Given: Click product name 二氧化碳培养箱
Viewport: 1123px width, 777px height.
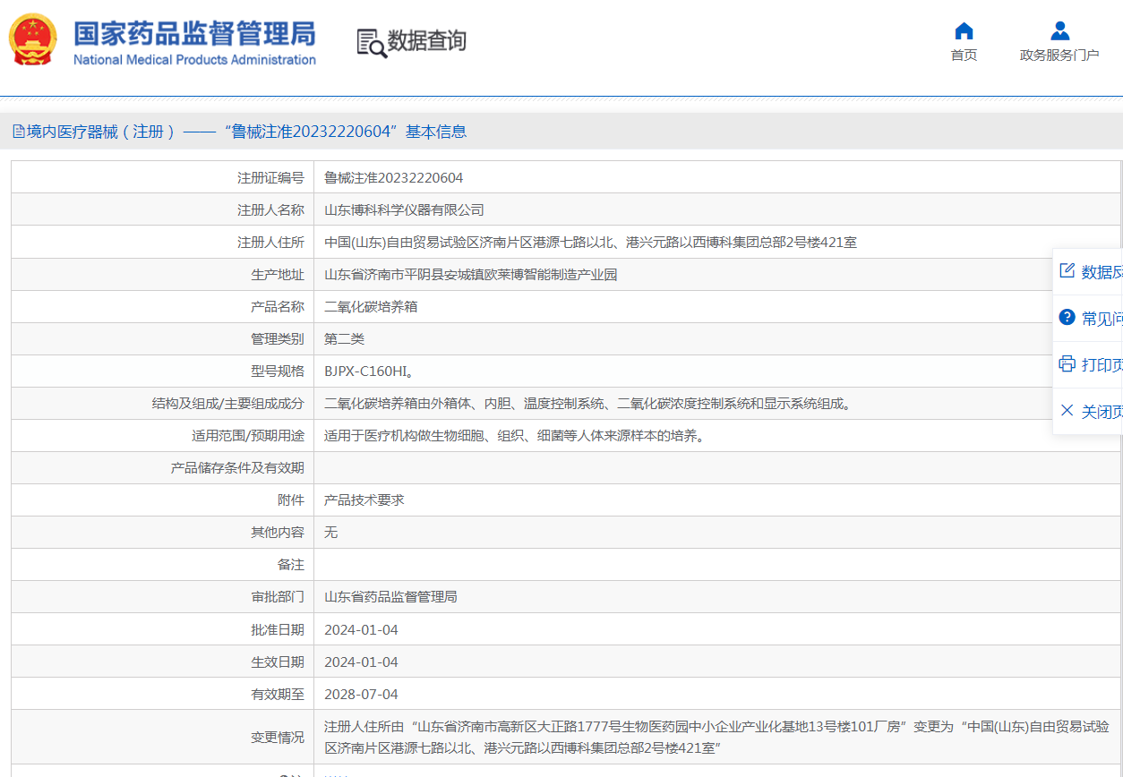Looking at the screenshot, I should (371, 307).
